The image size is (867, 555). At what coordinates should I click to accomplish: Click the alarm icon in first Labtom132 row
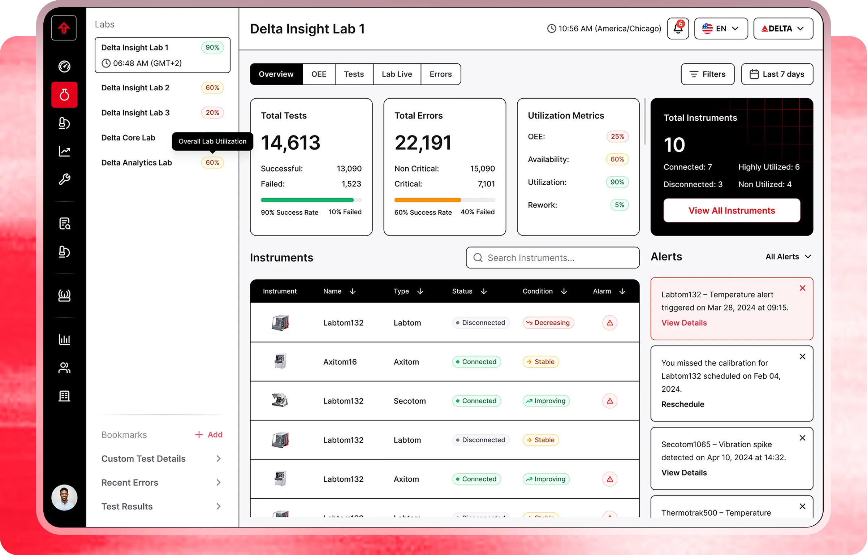click(x=610, y=323)
